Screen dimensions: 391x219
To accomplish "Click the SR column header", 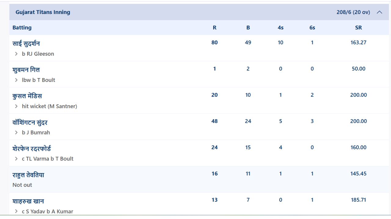I will pyautogui.click(x=358, y=28).
